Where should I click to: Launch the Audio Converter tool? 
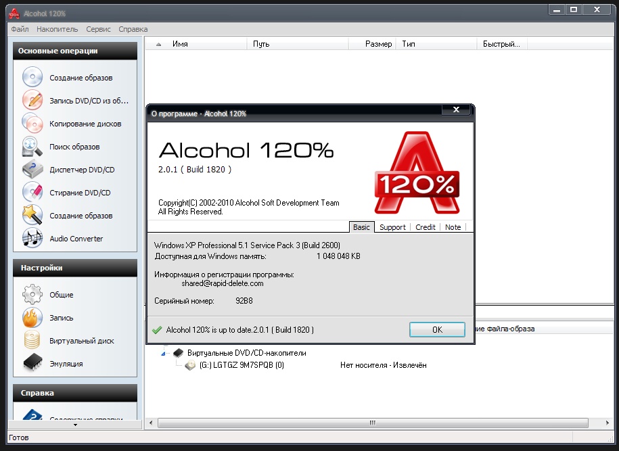tap(62, 239)
